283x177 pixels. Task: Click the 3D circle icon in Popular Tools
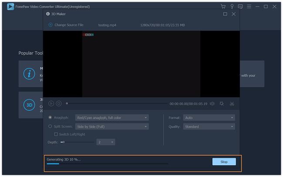coord(29,105)
